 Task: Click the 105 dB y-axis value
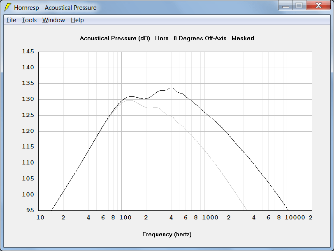tap(28, 178)
